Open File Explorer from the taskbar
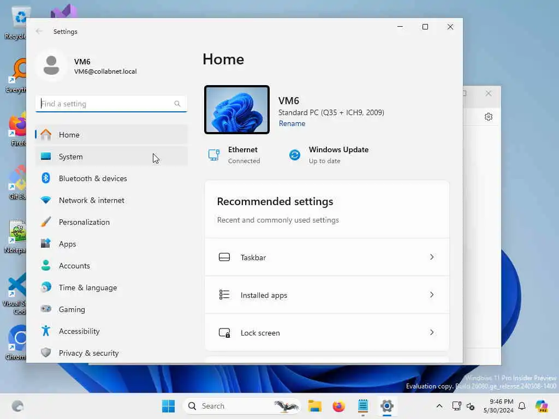Viewport: 559px width, 419px height. click(315, 406)
